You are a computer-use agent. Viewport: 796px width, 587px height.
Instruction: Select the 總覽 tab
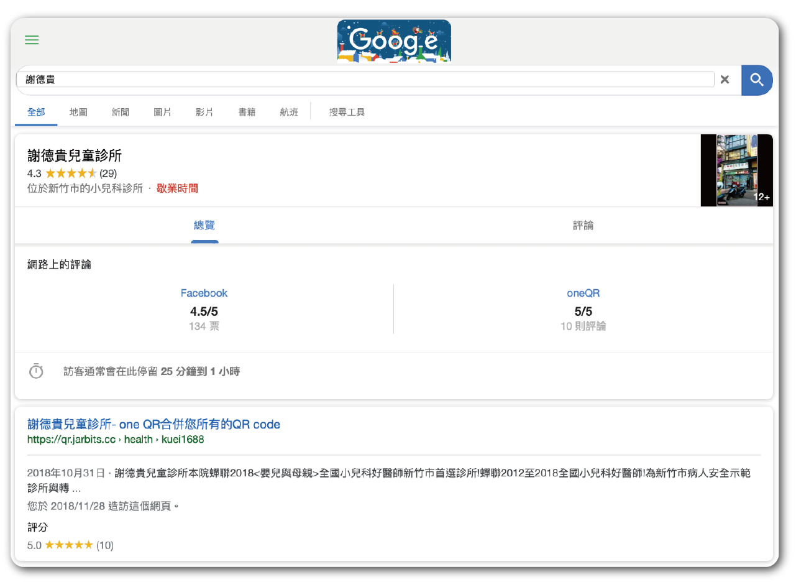tap(204, 225)
